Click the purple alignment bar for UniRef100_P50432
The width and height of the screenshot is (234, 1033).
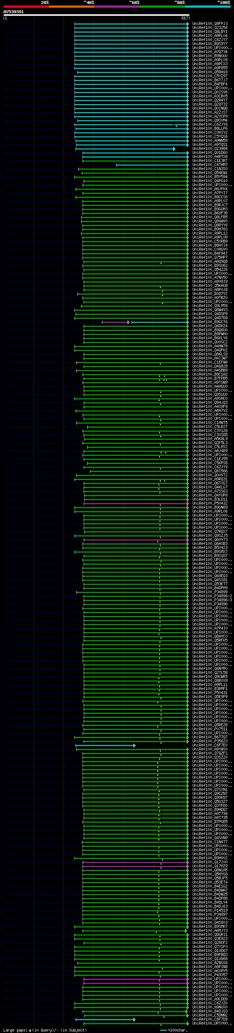click(136, 503)
